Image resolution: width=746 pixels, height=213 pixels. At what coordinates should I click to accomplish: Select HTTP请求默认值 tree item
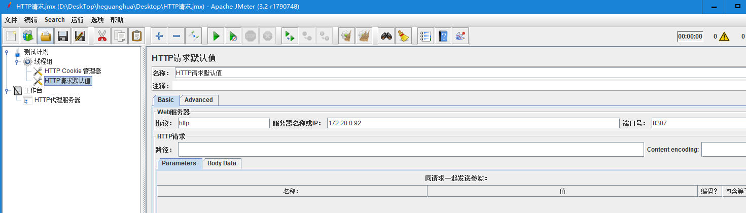[68, 81]
